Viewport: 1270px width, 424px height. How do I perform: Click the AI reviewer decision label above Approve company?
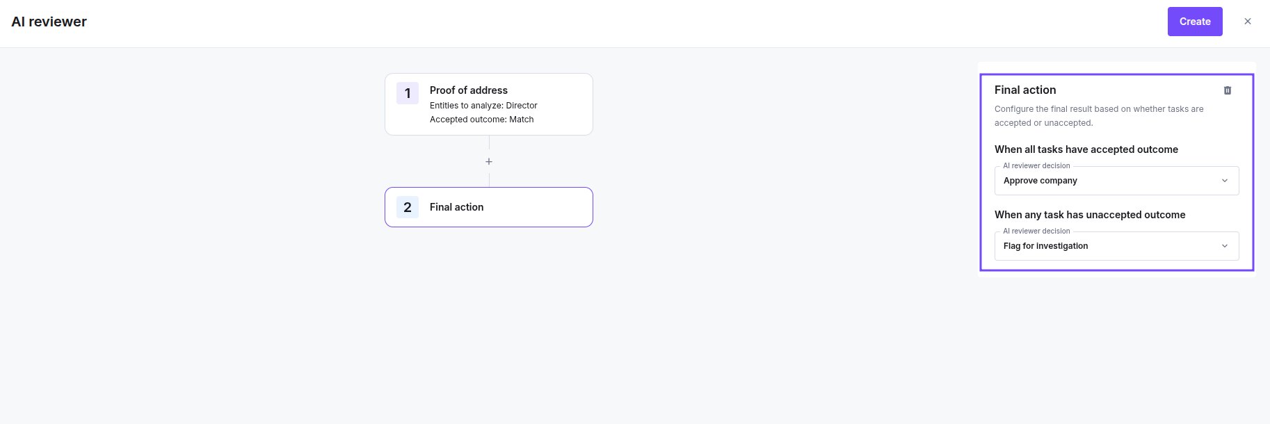pos(1036,165)
